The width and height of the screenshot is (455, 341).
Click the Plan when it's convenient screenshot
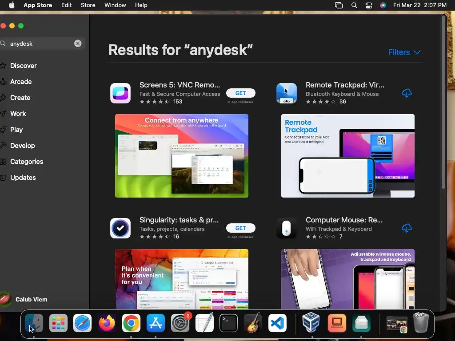point(182,279)
